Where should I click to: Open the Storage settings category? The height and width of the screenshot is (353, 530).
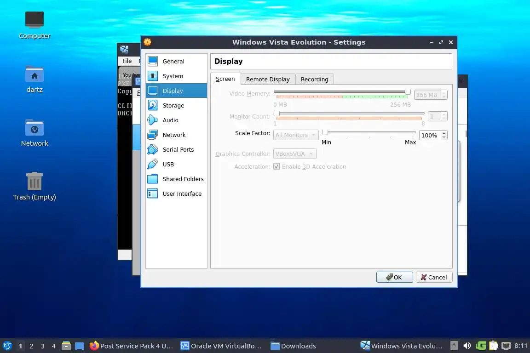(176, 105)
